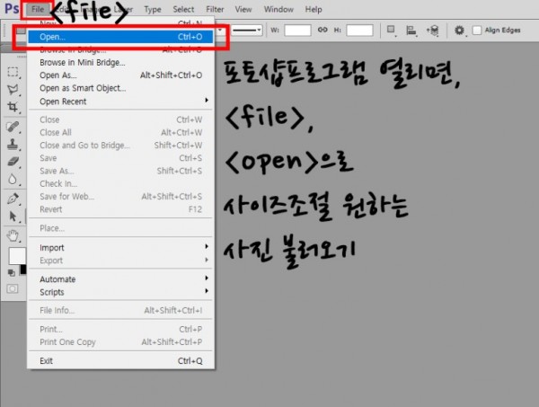Image resolution: width=539 pixels, height=407 pixels.
Task: Toggle Quick Mask mode icon
Action: (x=13, y=288)
